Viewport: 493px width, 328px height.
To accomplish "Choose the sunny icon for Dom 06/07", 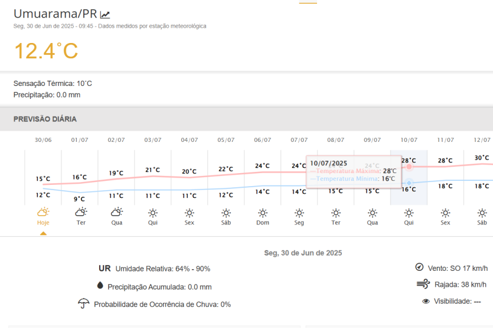I will click(x=263, y=213).
